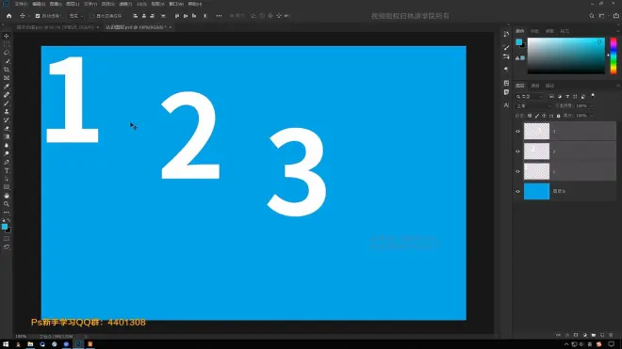Select the Move tool in the toolbox
The height and width of the screenshot is (349, 622).
pyautogui.click(x=7, y=36)
